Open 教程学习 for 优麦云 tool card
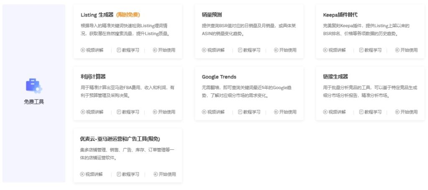Viewport: 428px width, 190px height. (128, 174)
